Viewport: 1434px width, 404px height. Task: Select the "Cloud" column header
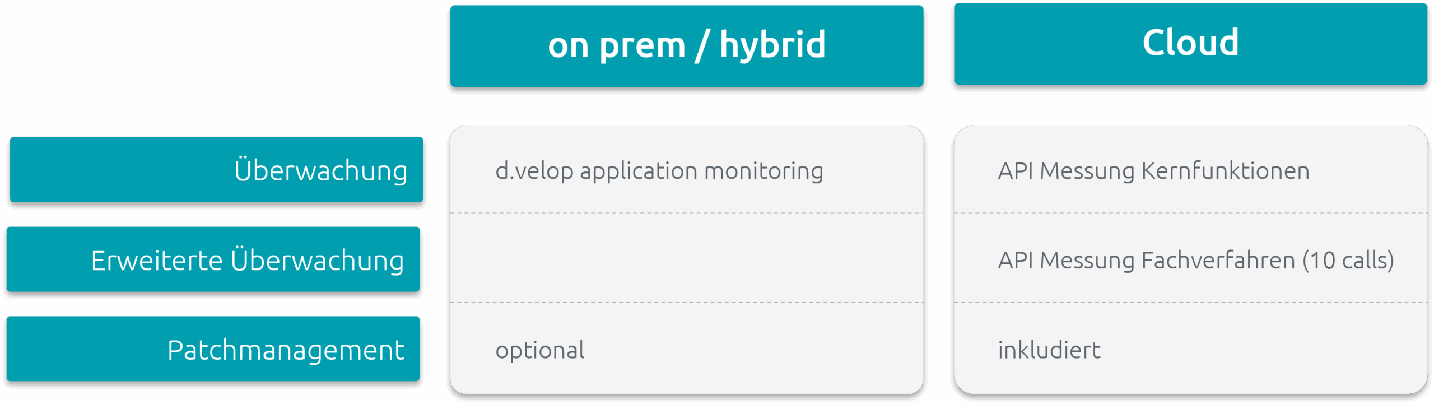(x=1190, y=43)
